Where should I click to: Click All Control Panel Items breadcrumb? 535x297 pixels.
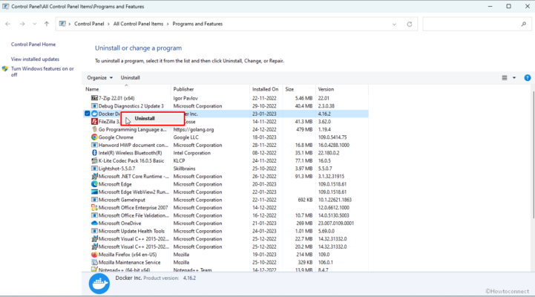tap(138, 24)
